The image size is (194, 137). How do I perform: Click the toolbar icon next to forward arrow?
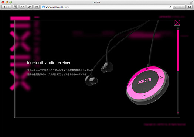(x=16, y=7)
